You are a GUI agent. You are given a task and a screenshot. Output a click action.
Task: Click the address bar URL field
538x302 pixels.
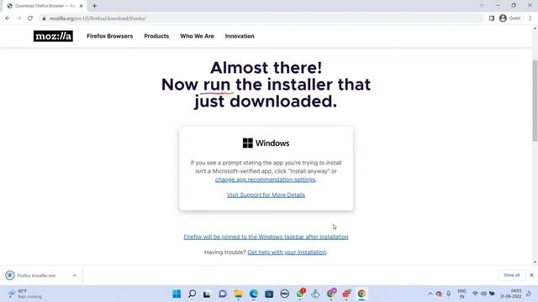[261, 18]
